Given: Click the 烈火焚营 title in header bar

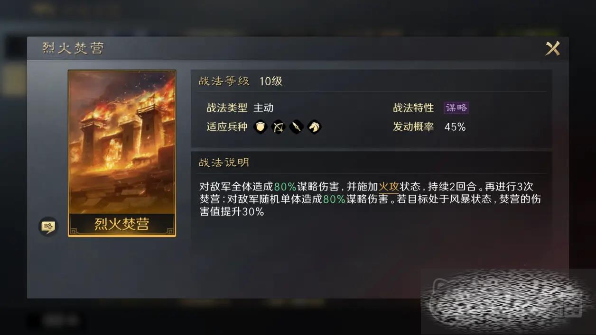Looking at the screenshot, I should [x=73, y=48].
